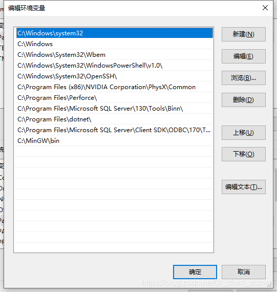The image size is (277, 292).
Task: Select the NVIDIA Corporation\PhysX\Common entry
Action: click(x=114, y=87)
